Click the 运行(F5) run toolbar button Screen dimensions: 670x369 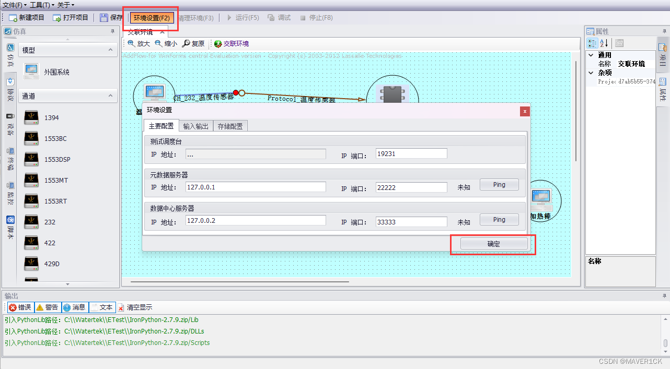coord(243,18)
